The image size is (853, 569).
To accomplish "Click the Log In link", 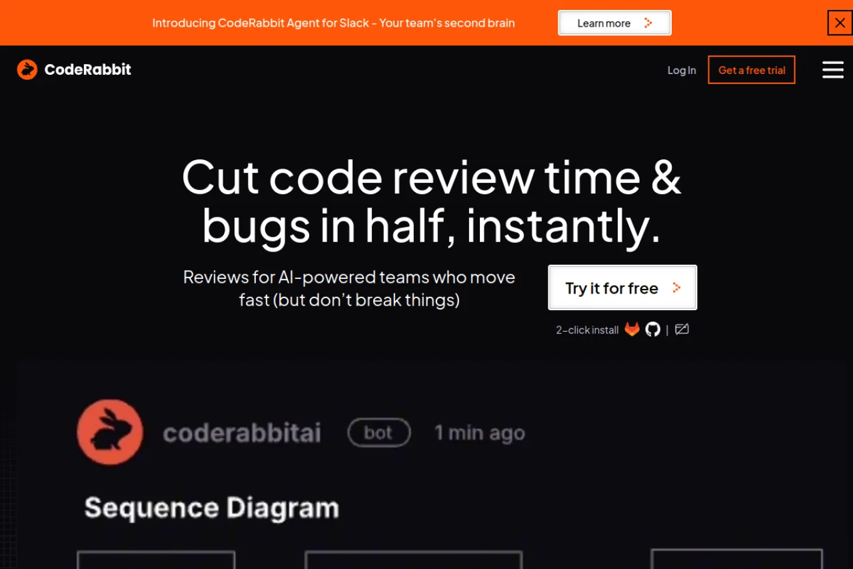I will coord(682,70).
